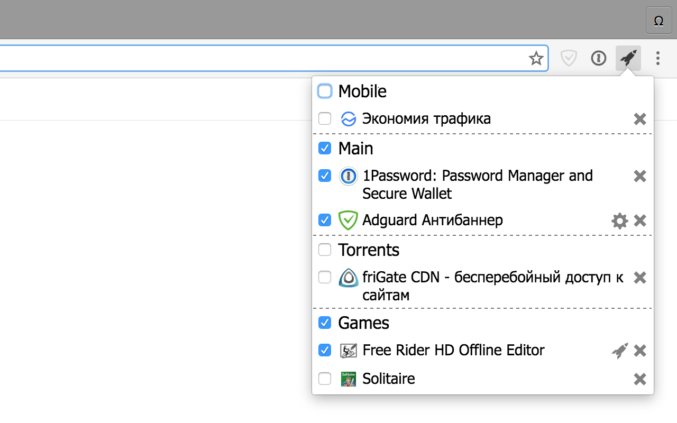Enable the friGate CDN checkbox
Image resolution: width=677 pixels, height=423 pixels.
coord(325,277)
